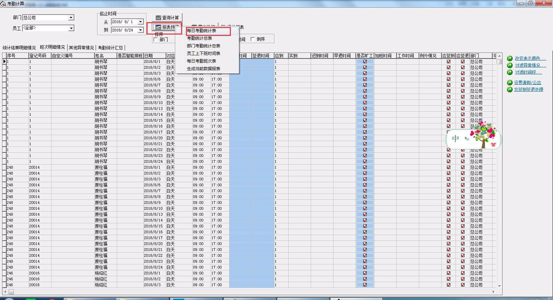Click the 中 language indicator on the IME widget

456,139
